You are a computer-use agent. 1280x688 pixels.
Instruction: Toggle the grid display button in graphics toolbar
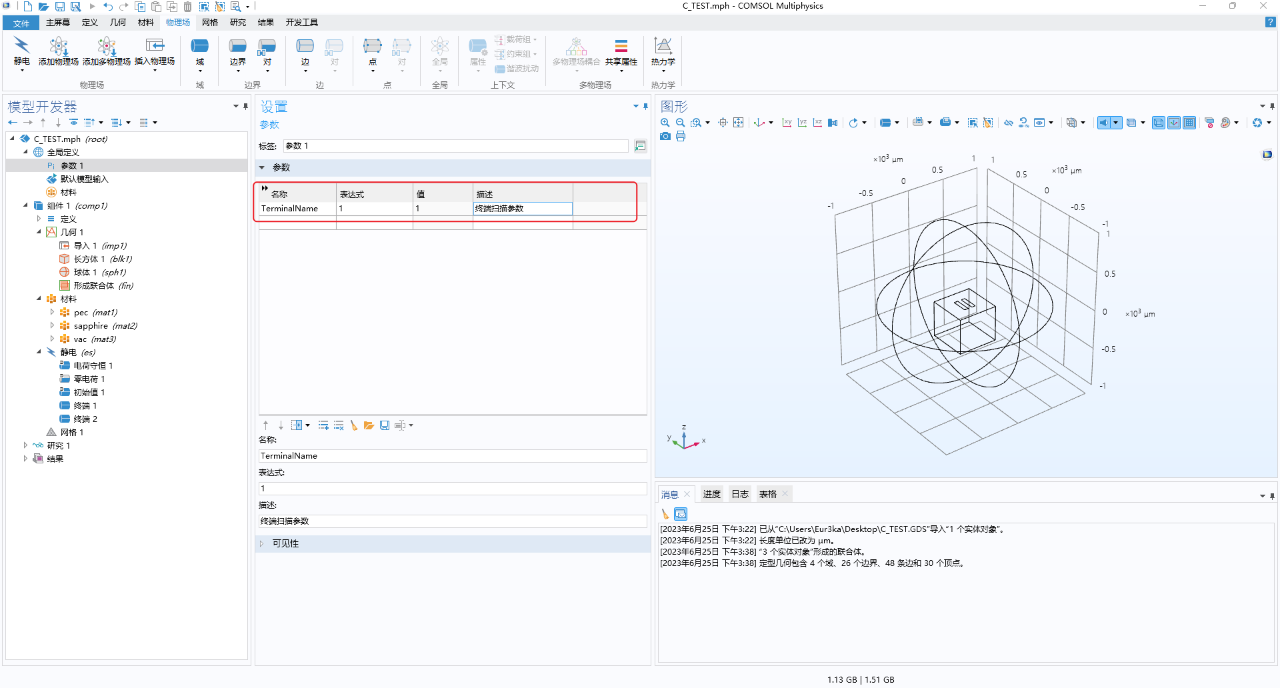click(x=1189, y=123)
